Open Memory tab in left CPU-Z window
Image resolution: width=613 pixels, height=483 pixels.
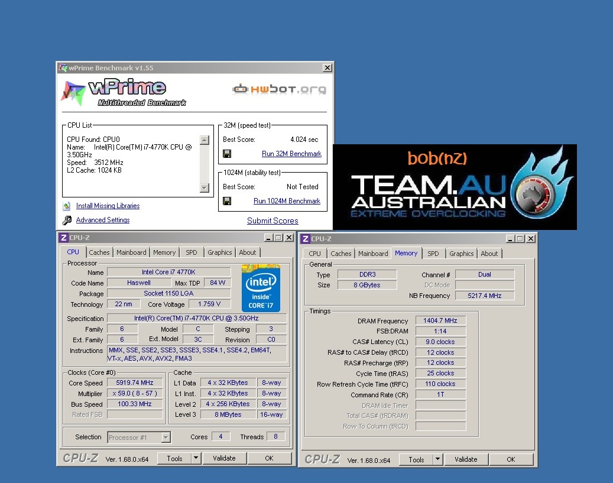[164, 252]
